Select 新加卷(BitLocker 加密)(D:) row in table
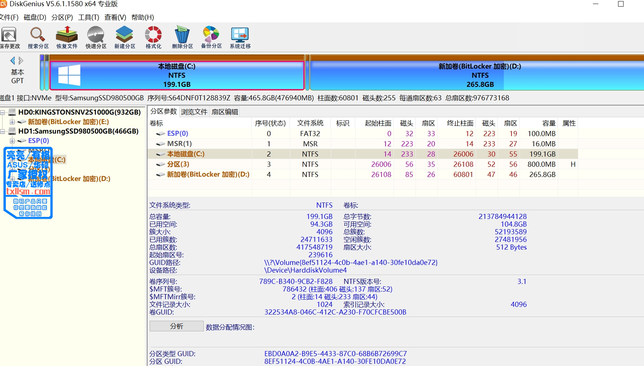Image resolution: width=644 pixels, height=366 pixels. pos(363,174)
